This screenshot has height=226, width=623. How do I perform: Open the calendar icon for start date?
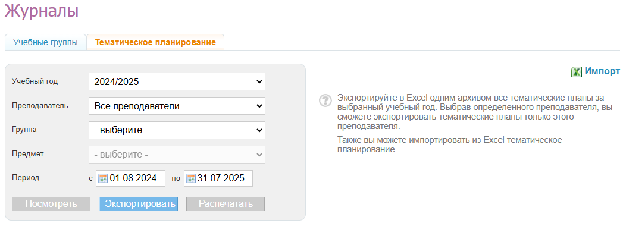104,178
